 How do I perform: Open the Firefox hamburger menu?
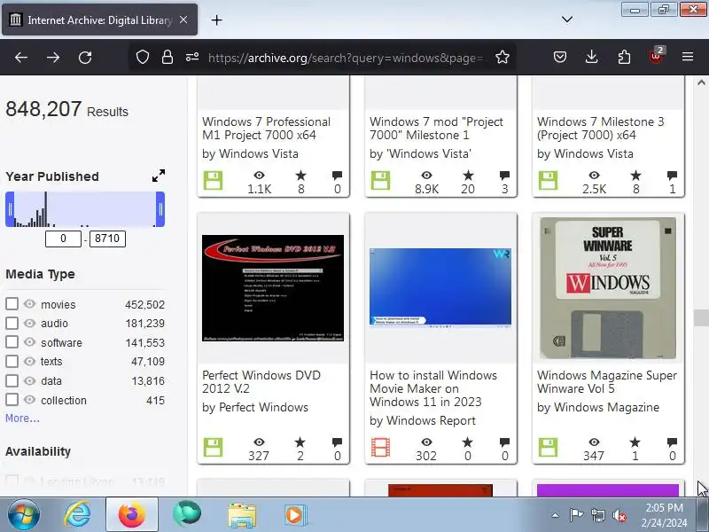coord(688,57)
